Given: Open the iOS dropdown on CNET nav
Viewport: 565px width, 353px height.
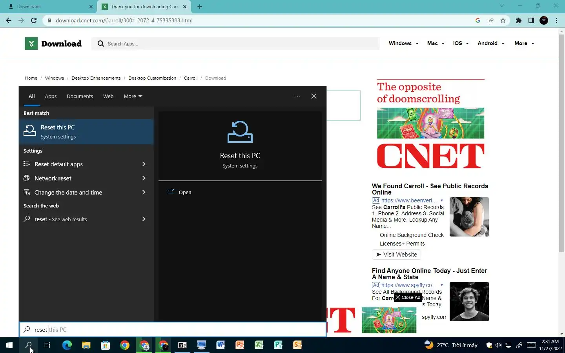Looking at the screenshot, I should coord(461,43).
